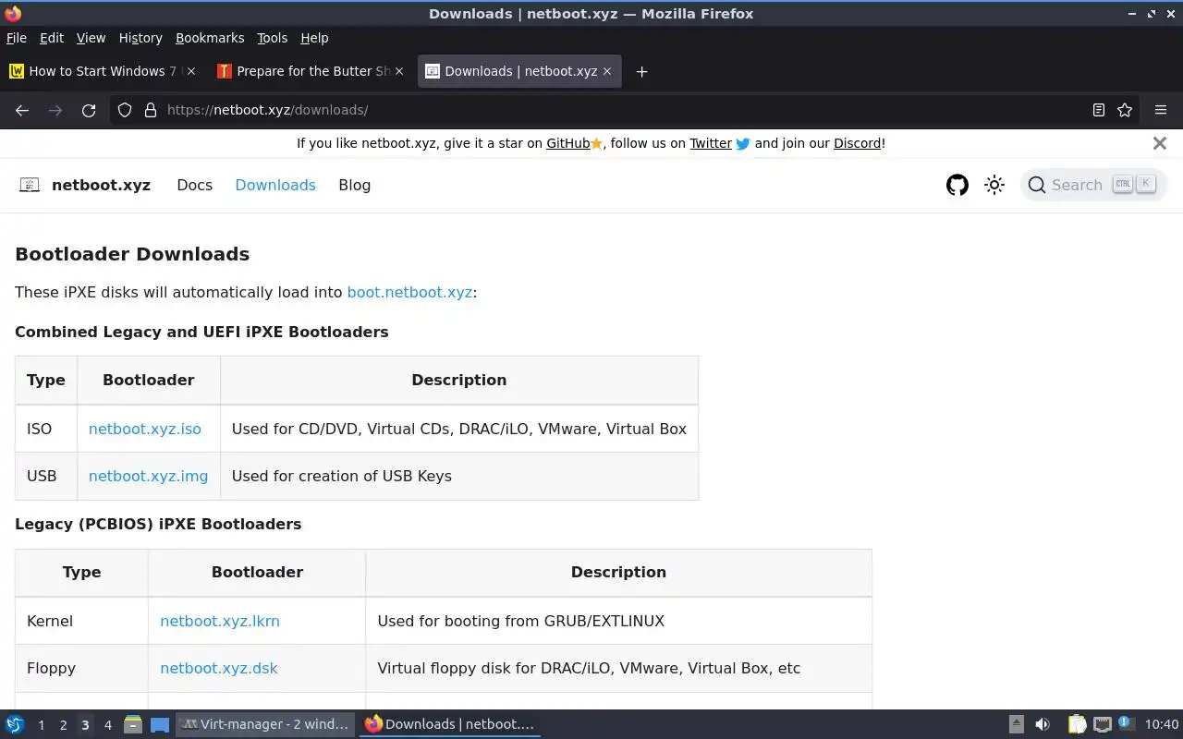Switch to virtual desktop 4
1183x739 pixels.
point(107,725)
